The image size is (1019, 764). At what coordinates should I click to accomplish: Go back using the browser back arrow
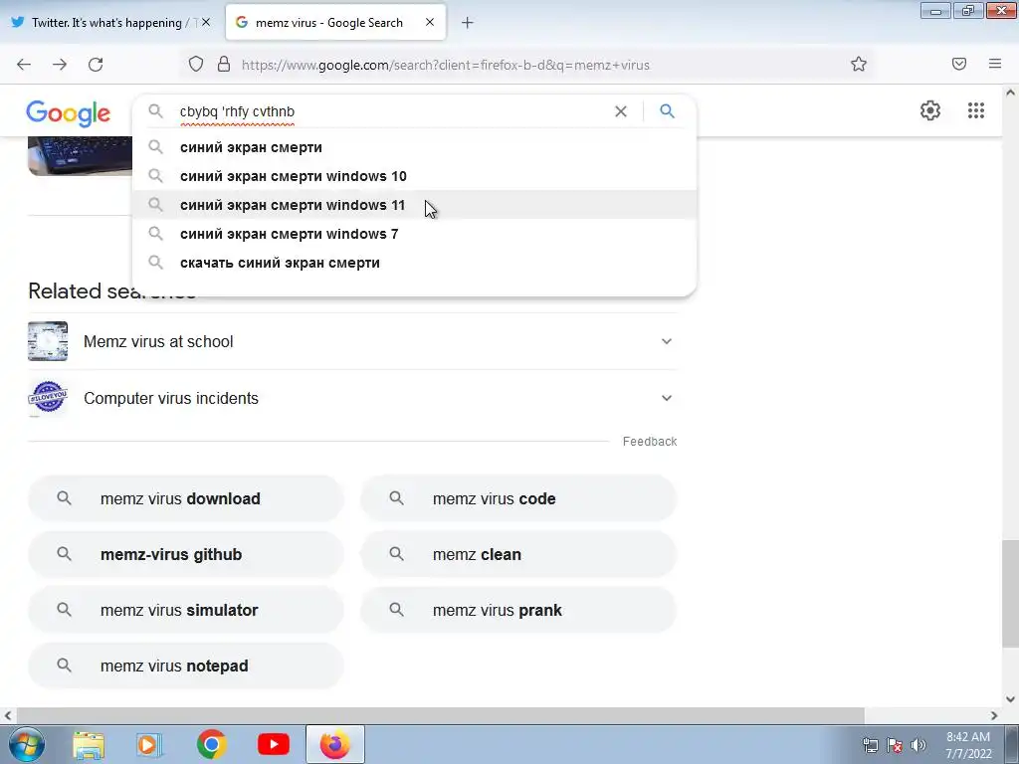(24, 65)
